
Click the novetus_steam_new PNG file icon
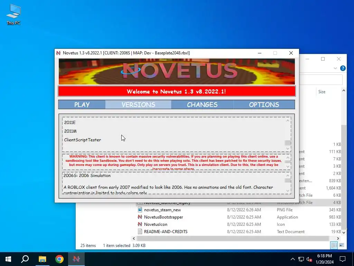[140, 210]
